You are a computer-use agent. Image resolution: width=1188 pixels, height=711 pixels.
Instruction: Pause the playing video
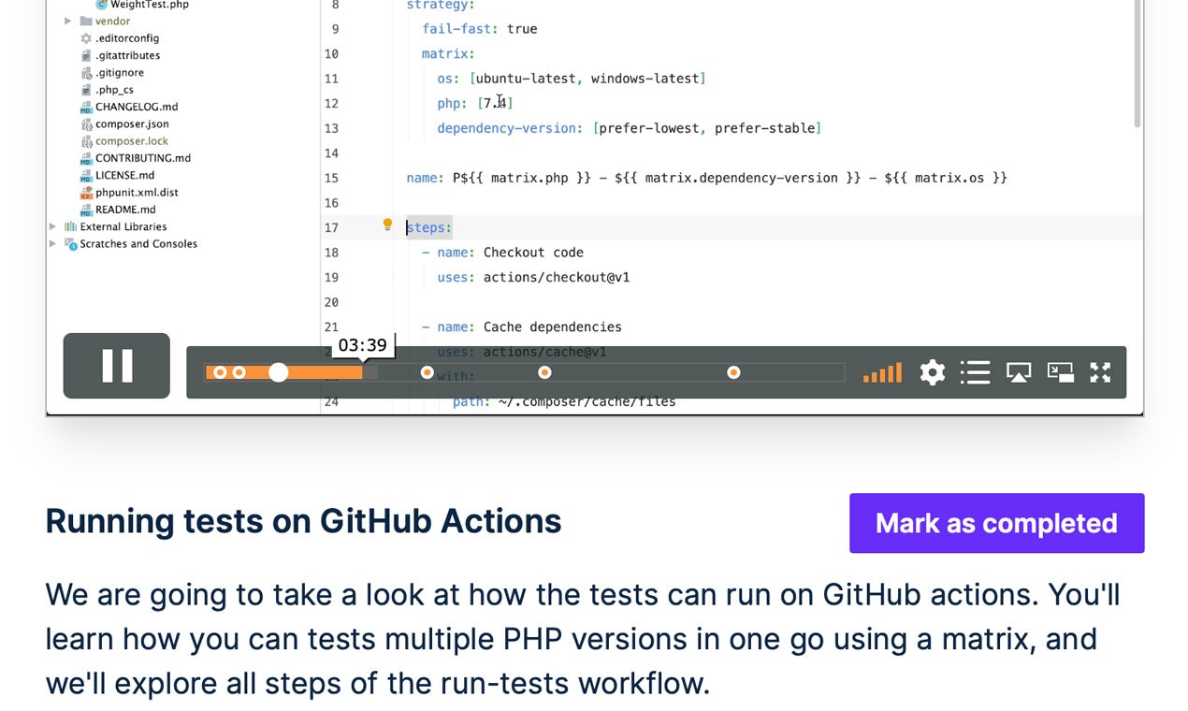[x=116, y=366]
